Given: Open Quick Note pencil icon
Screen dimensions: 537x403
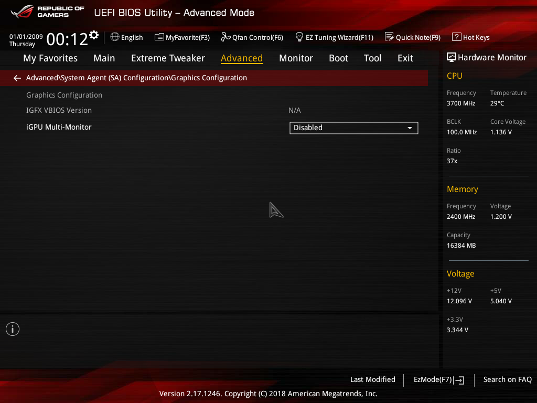Looking at the screenshot, I should (389, 37).
